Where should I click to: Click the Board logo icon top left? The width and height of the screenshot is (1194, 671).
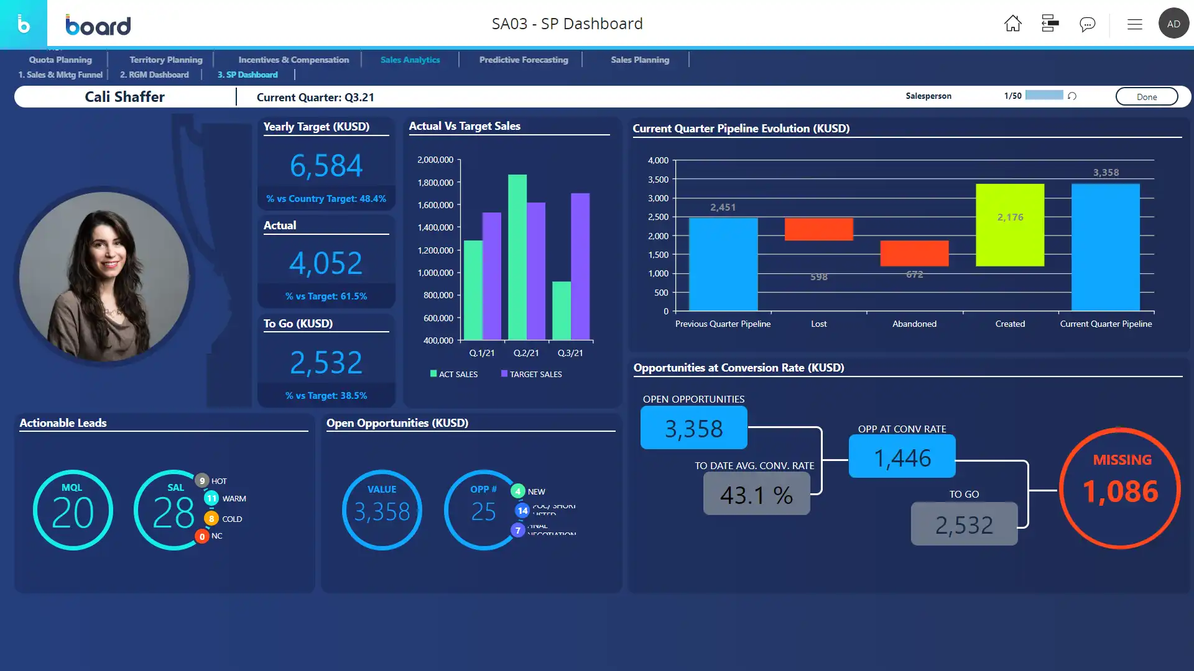pos(23,24)
